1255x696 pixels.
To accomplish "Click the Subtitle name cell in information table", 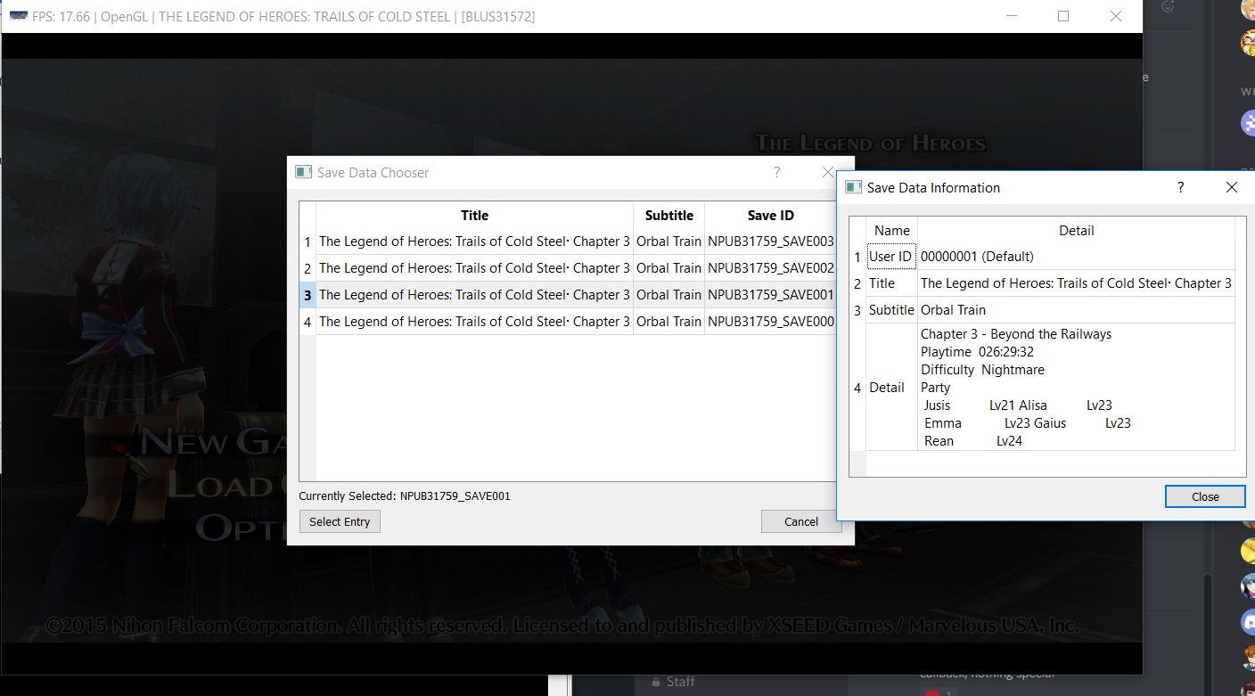I will tap(891, 310).
